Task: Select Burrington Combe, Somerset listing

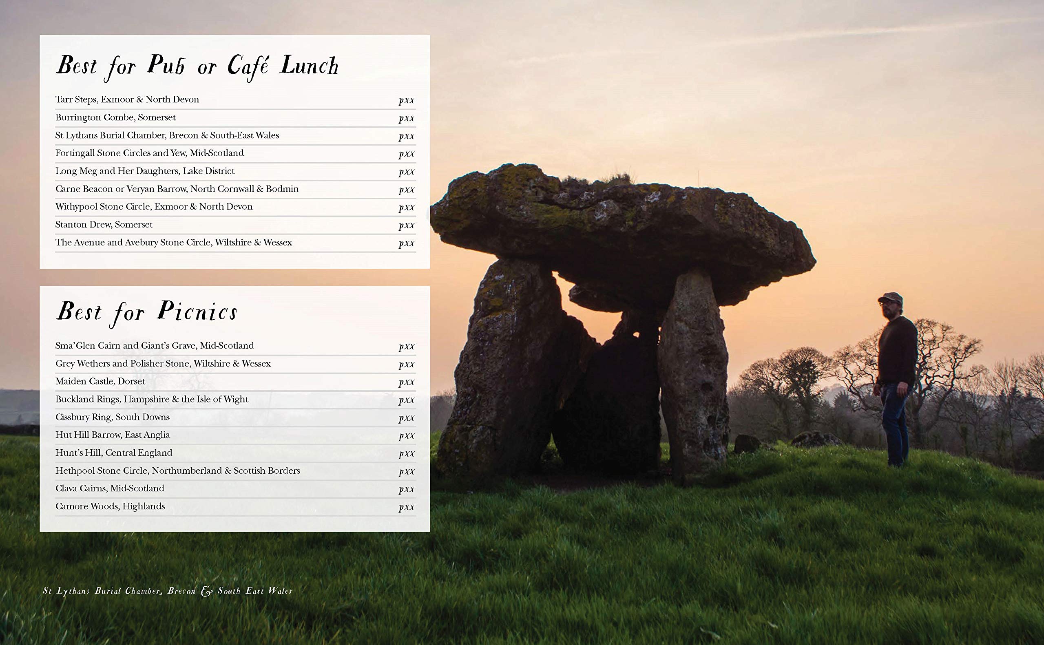Action: point(115,117)
